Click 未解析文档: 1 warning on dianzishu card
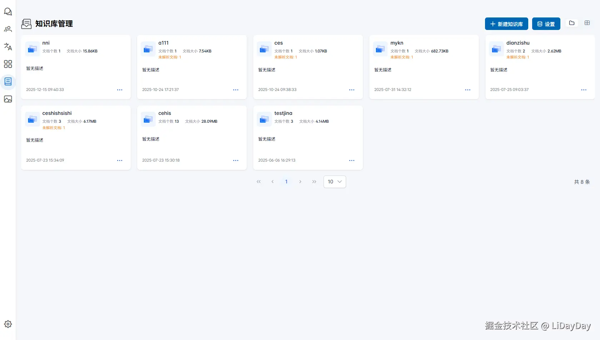Screen dimensions: 600x340 point(518,57)
